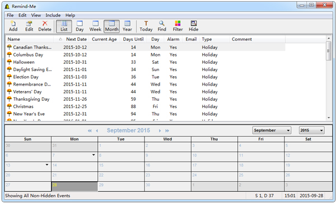Sort by Current Age column header
336x203 pixels.
tap(104, 39)
